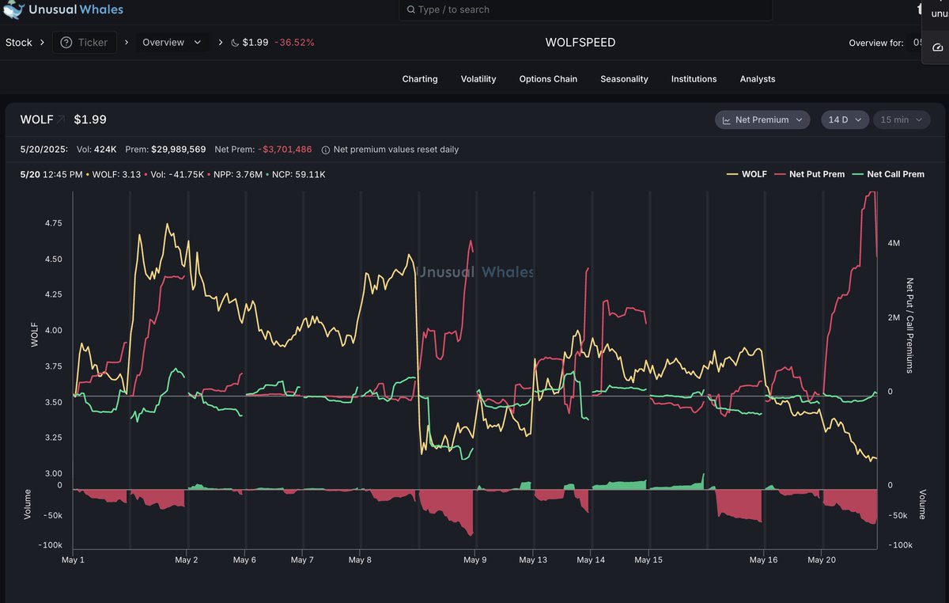Open the Seasonality tab
This screenshot has width=949, height=603.
tap(624, 79)
